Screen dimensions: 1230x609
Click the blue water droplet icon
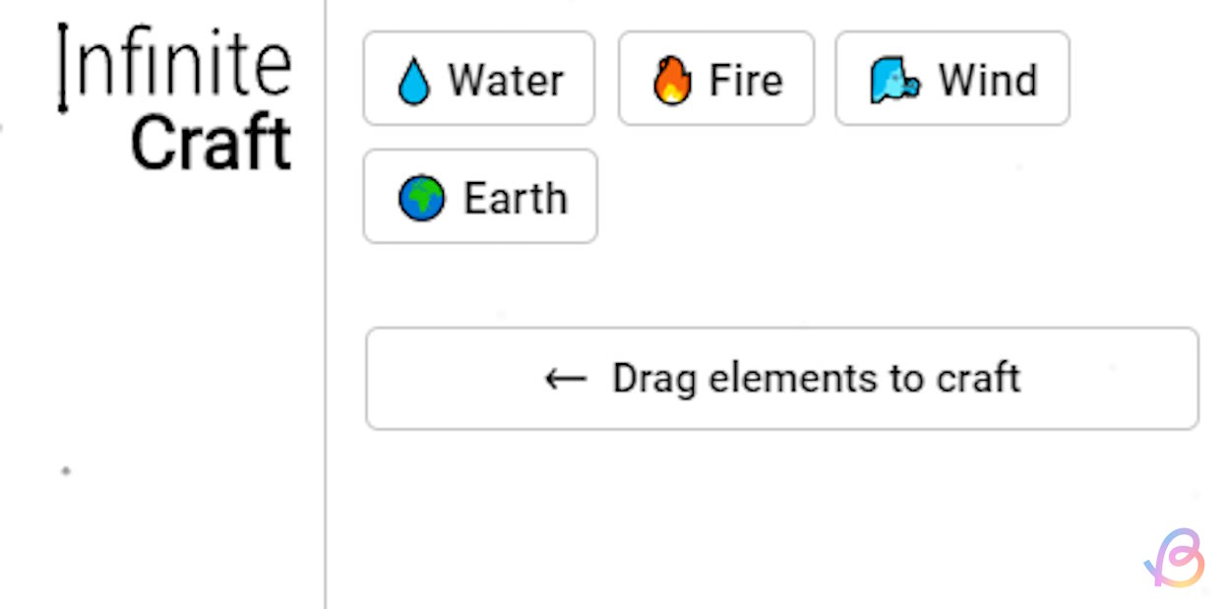pos(414,81)
